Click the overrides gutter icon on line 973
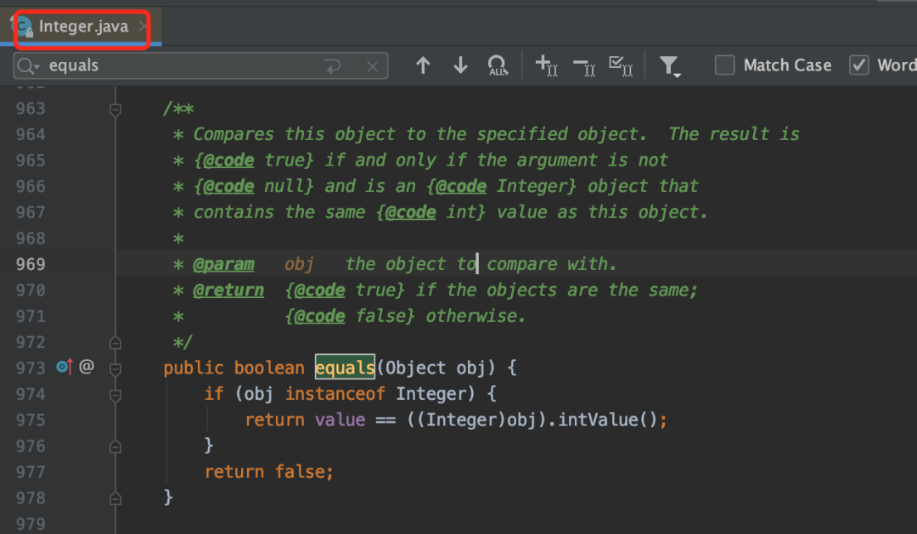 (65, 367)
